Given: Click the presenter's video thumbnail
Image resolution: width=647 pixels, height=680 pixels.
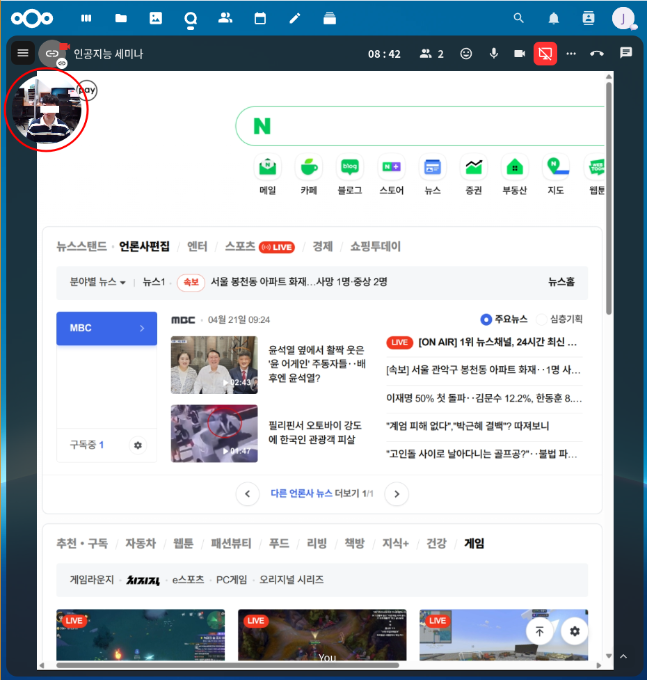Looking at the screenshot, I should [x=43, y=111].
